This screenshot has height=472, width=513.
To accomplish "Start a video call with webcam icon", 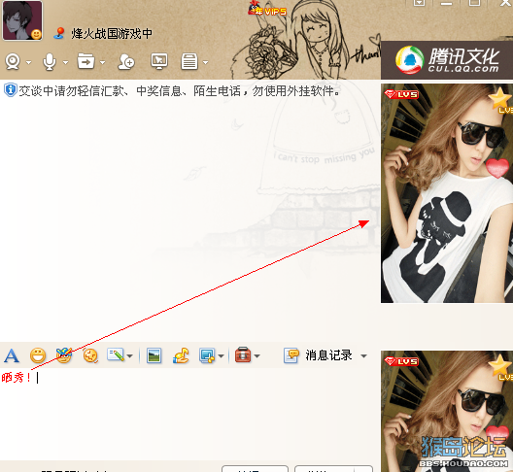I will [13, 61].
